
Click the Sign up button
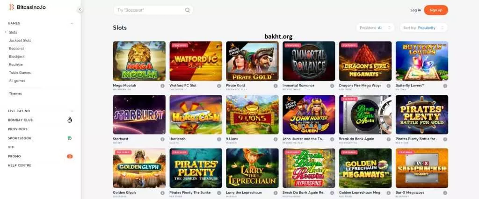pos(436,10)
